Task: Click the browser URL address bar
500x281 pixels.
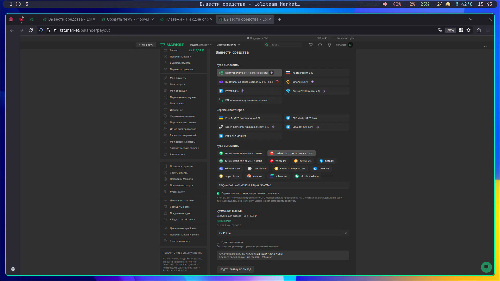Action: (234, 30)
